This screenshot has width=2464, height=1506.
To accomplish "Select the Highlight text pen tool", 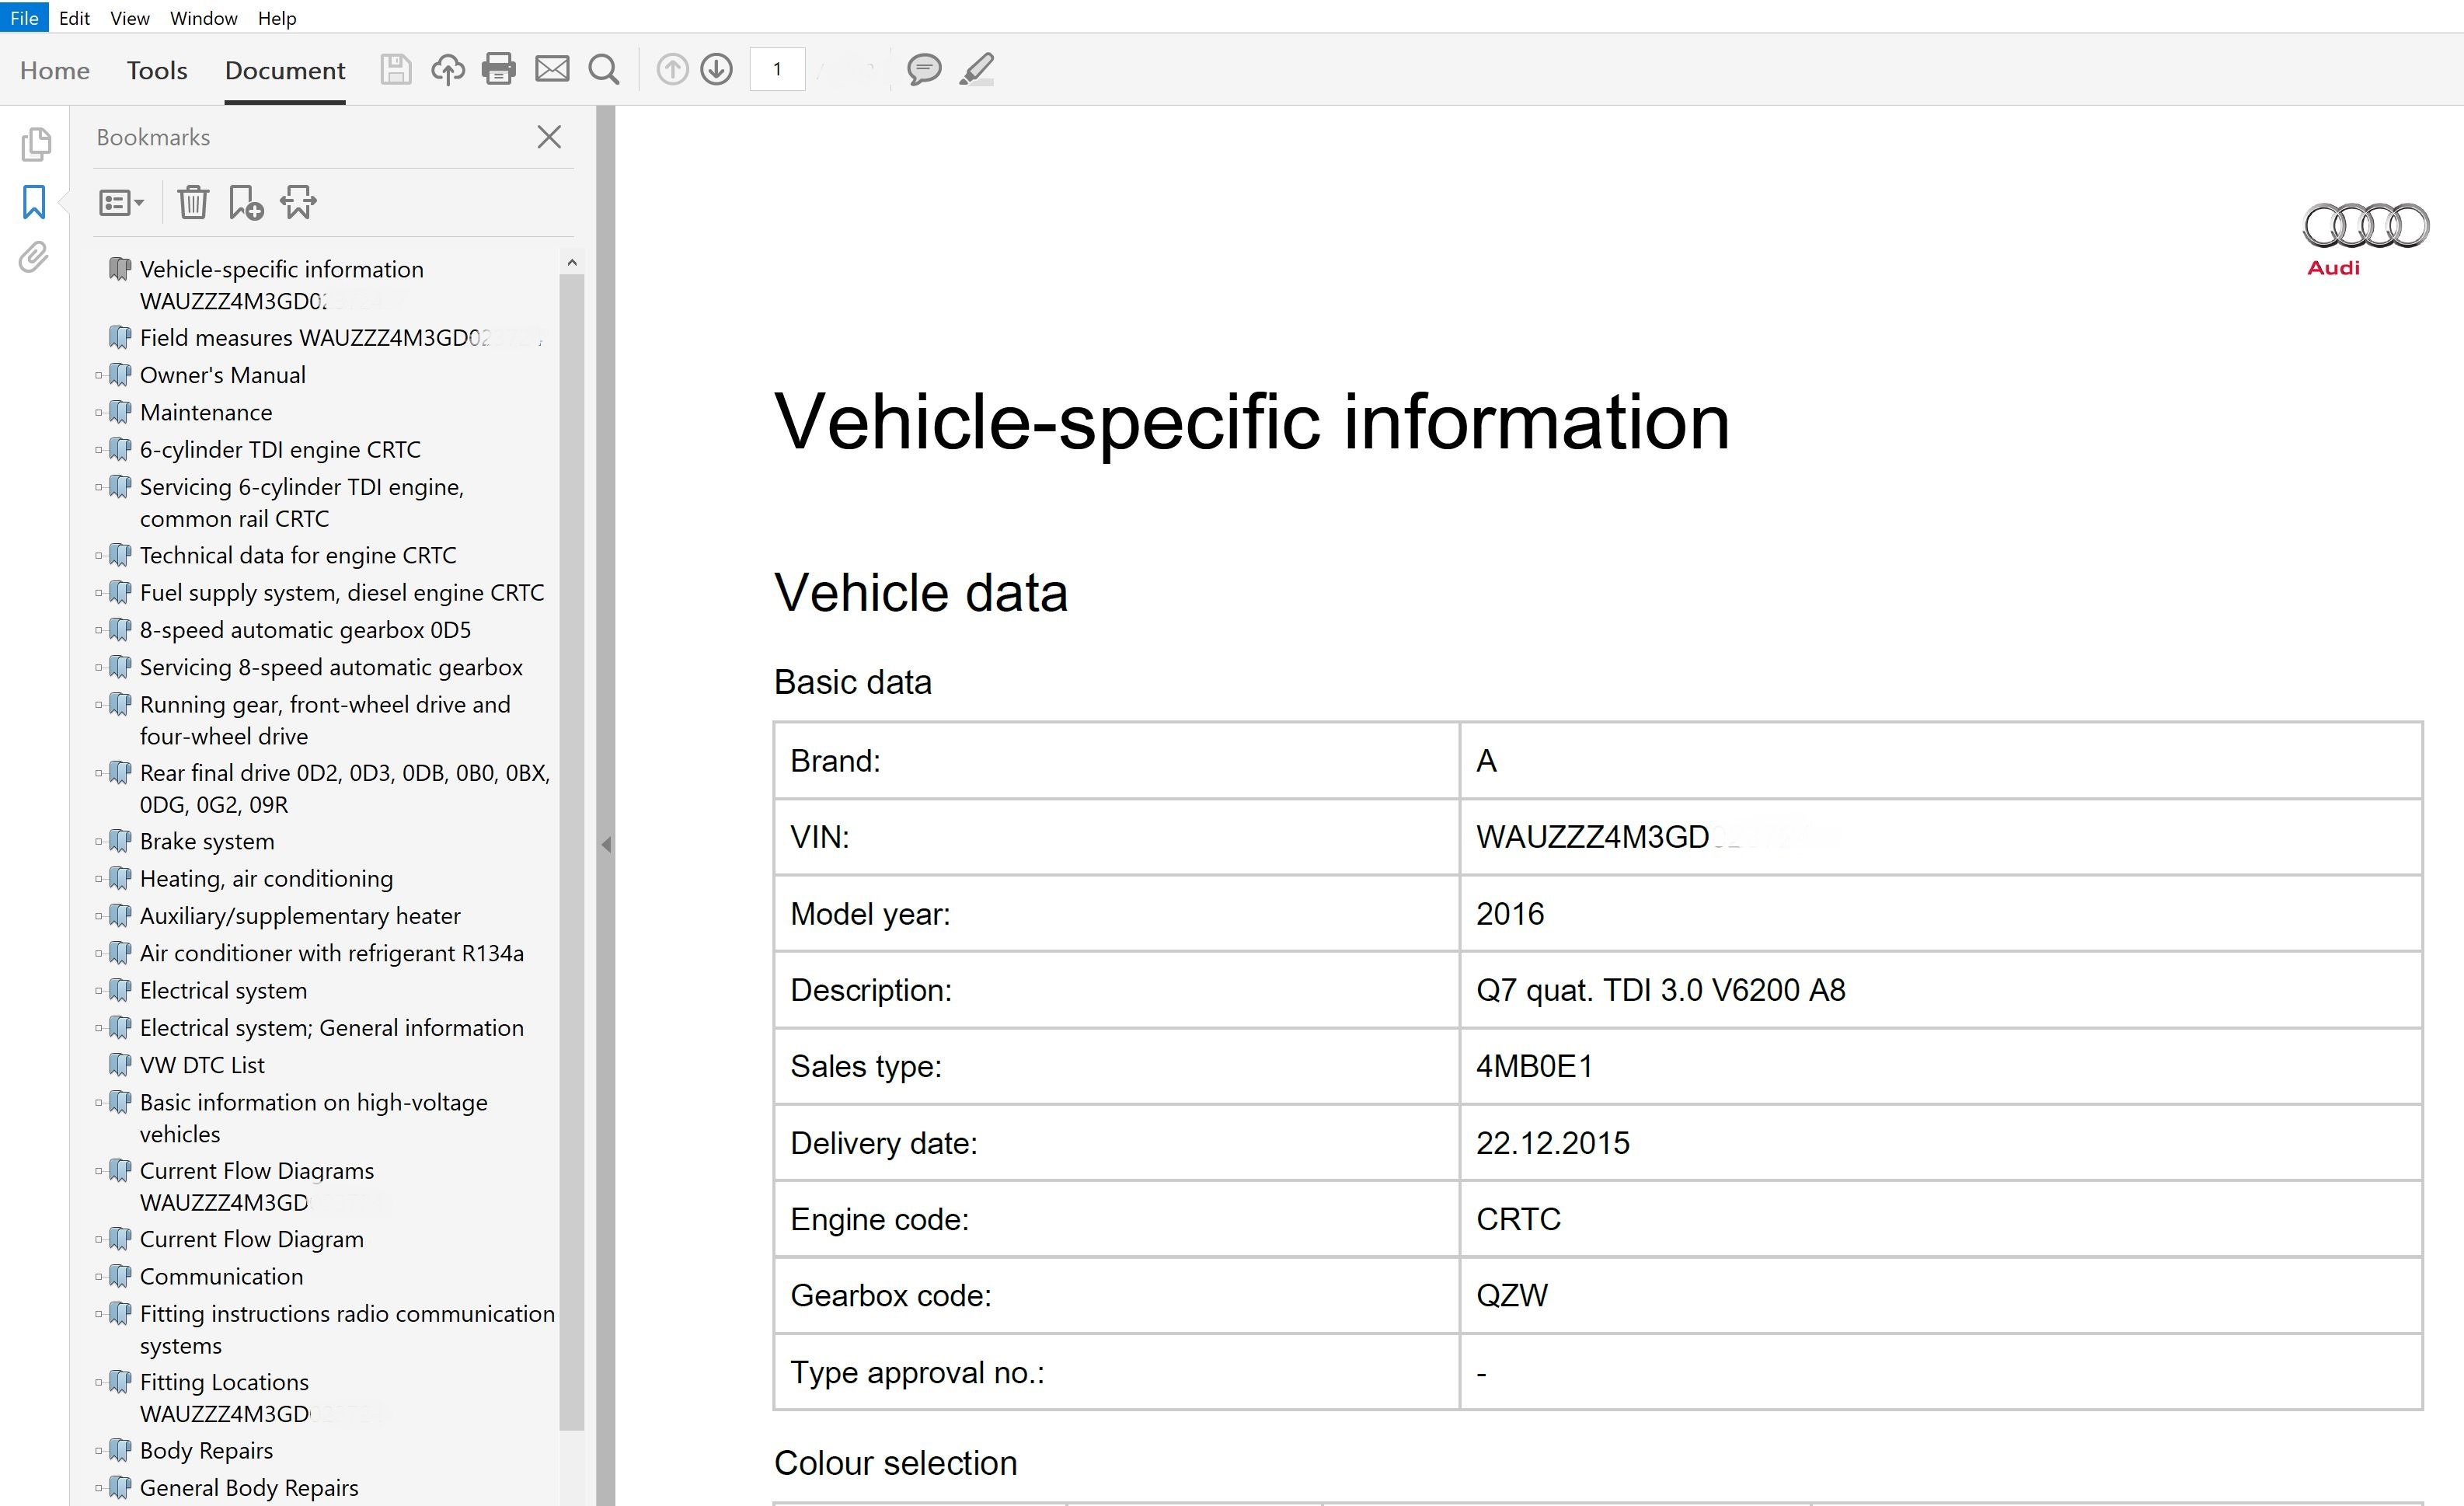I will [977, 69].
